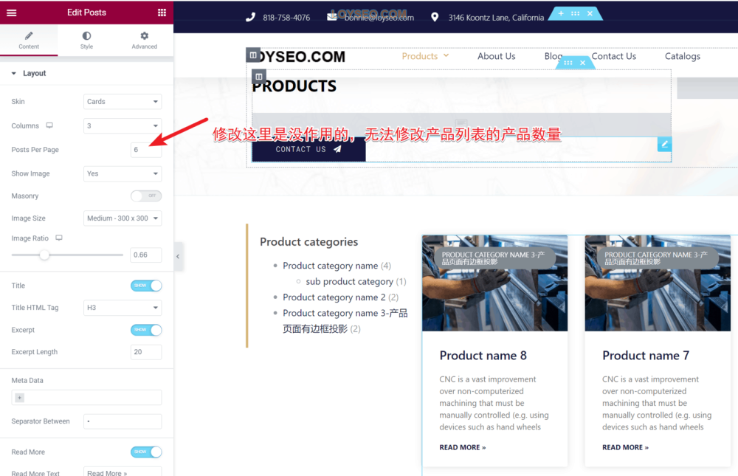Open Product category name 2 link

coord(334,297)
